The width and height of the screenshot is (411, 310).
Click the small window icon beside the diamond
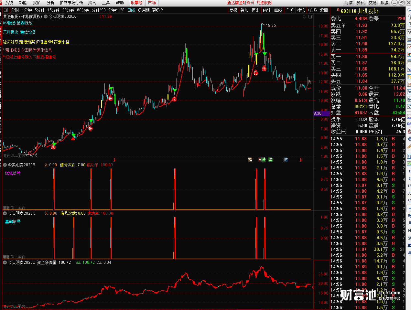coord(310,16)
